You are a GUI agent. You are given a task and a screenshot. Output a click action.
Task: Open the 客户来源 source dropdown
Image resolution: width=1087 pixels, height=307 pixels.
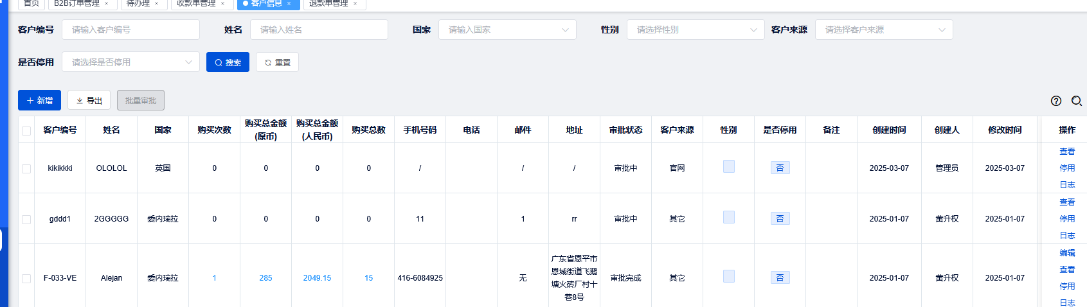tap(883, 30)
